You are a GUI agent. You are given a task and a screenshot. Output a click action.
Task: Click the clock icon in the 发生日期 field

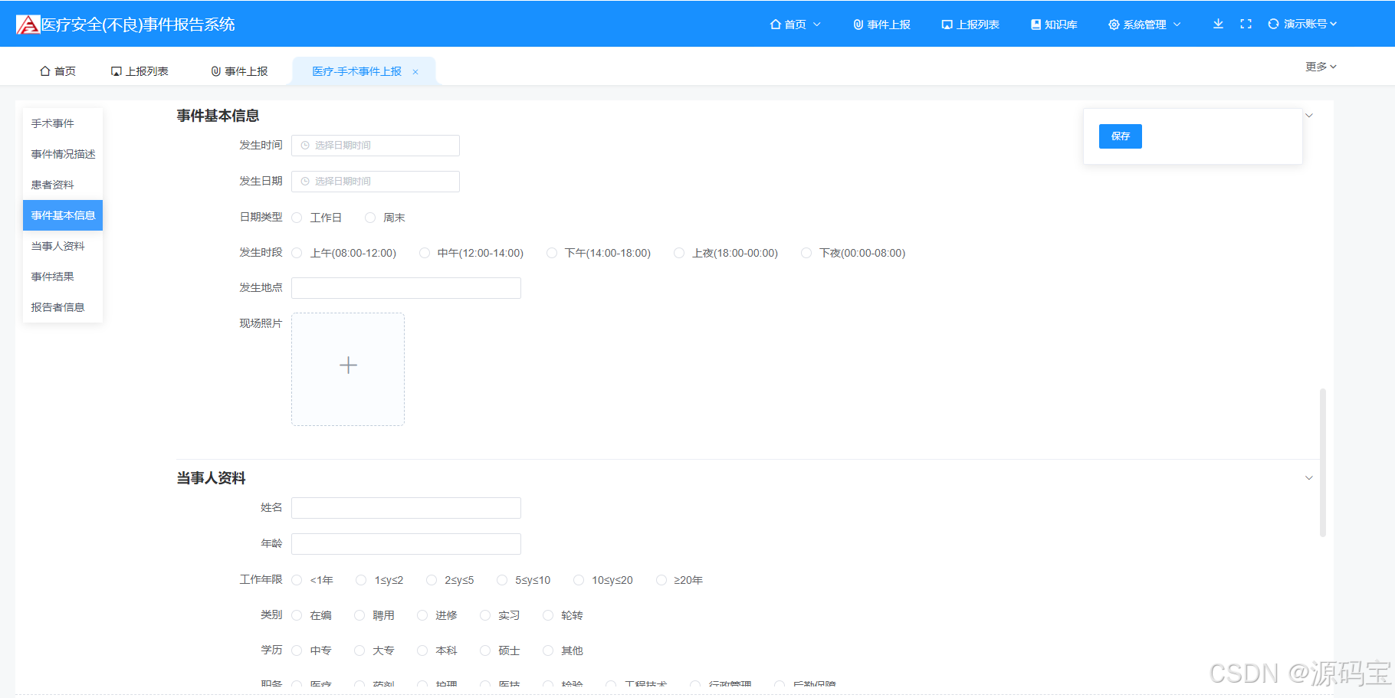(305, 182)
